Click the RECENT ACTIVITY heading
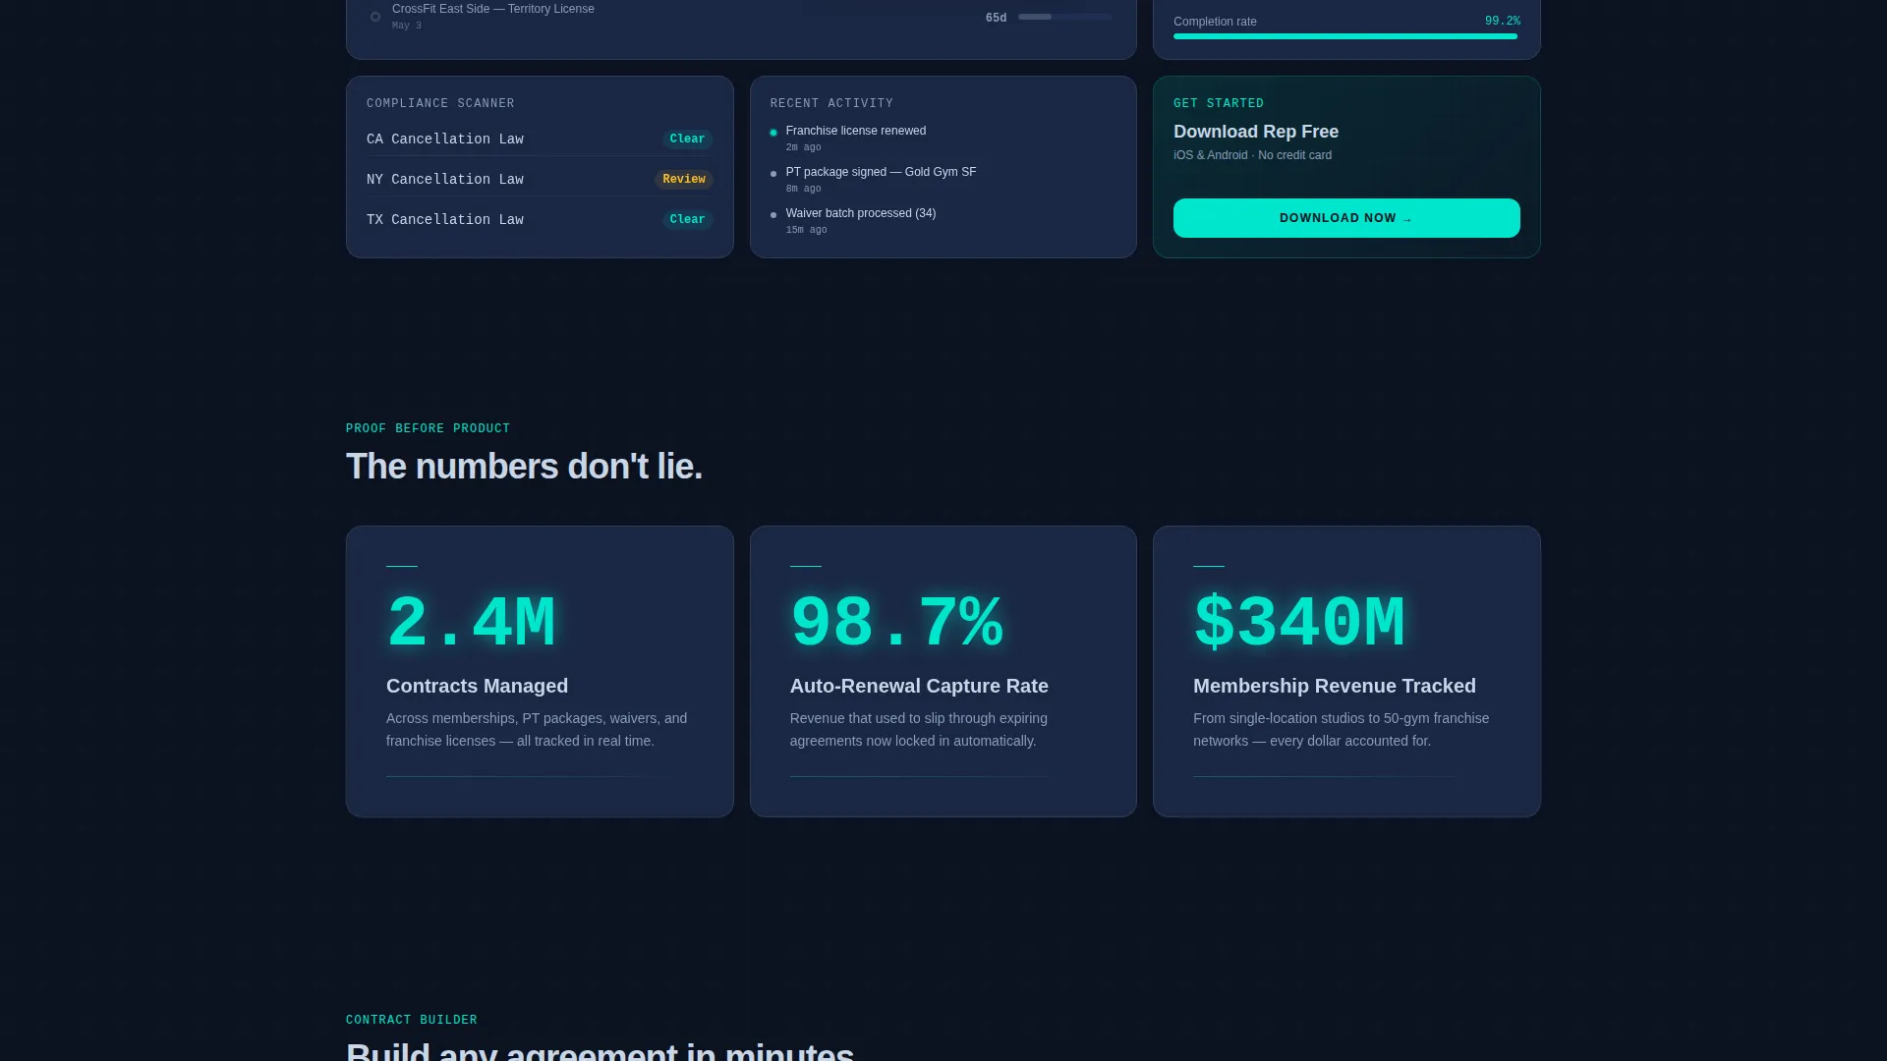1887x1061 pixels. pos(832,103)
